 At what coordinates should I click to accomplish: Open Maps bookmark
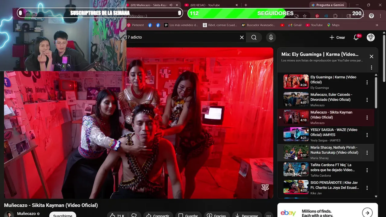coord(333,25)
